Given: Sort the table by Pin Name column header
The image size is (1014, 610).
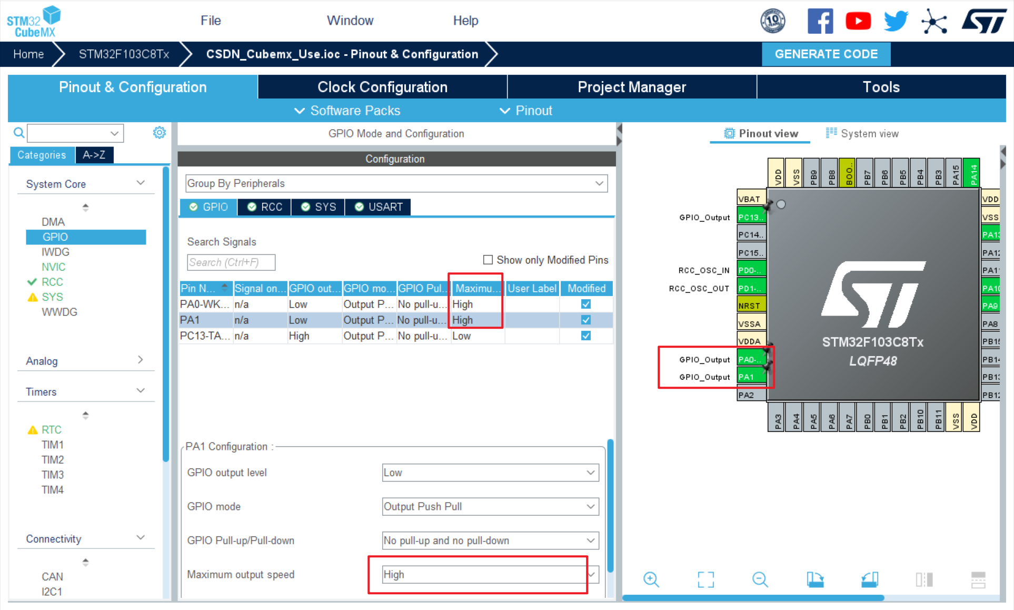Looking at the screenshot, I should 206,288.
